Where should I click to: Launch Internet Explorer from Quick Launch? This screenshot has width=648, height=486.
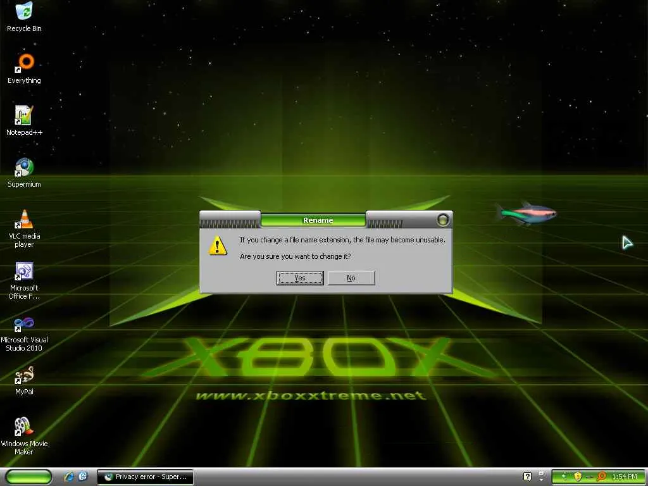tap(69, 477)
